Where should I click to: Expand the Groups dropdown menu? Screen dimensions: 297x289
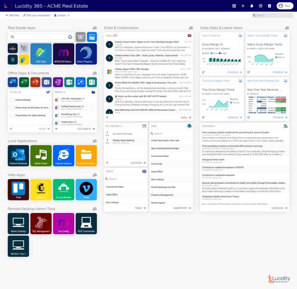coord(61,15)
